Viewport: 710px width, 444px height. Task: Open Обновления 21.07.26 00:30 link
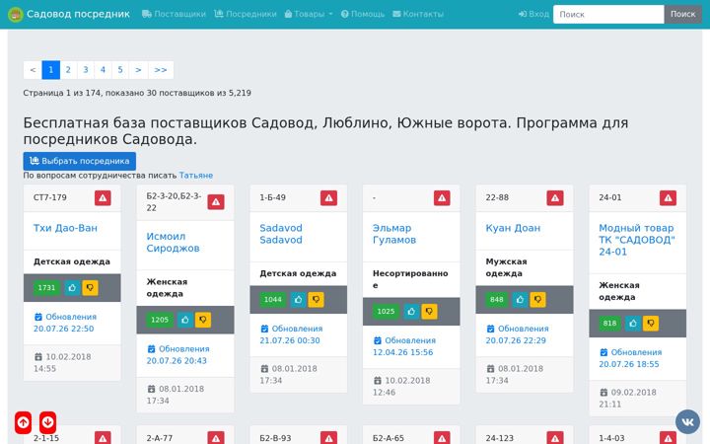click(291, 334)
